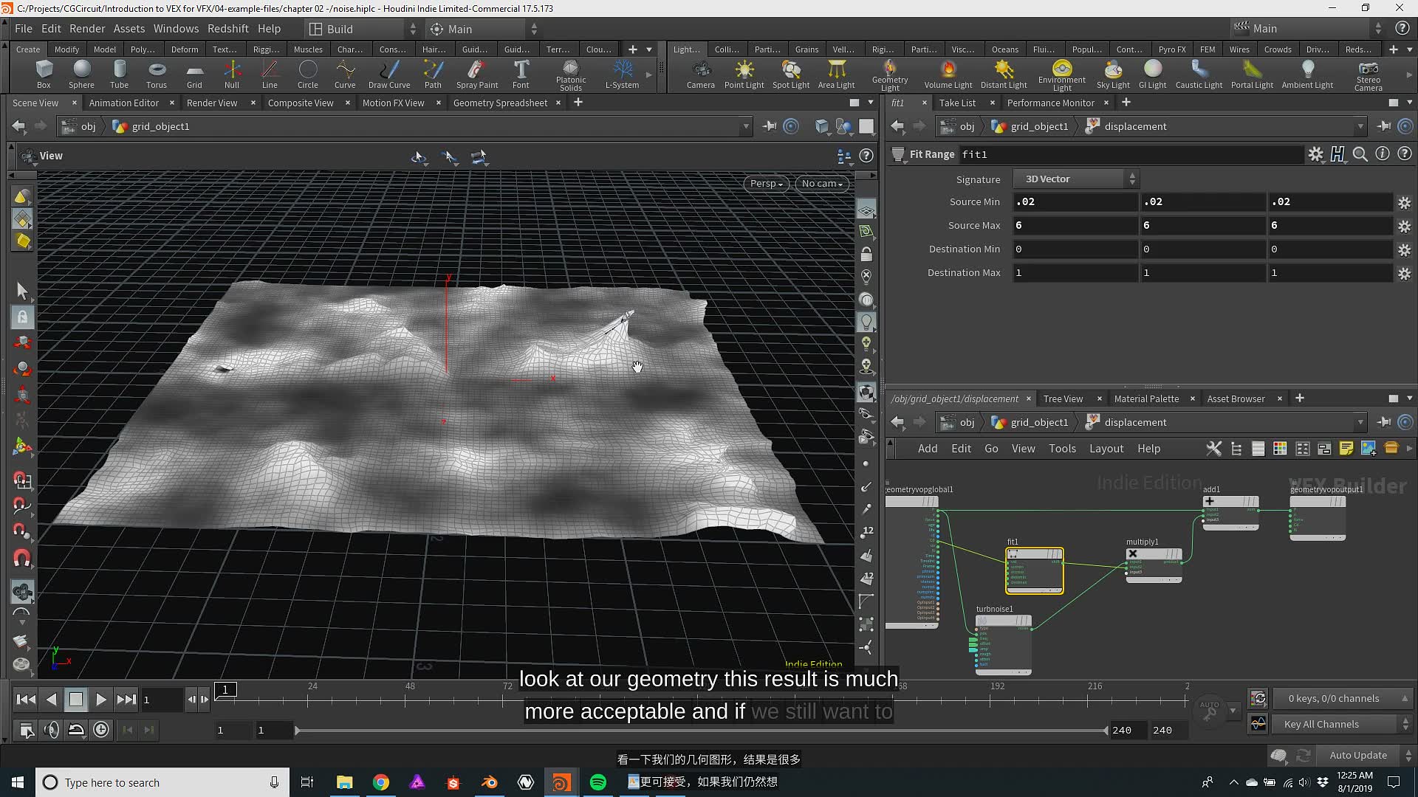
Task: Select the Tube shelf tool
Action: pyautogui.click(x=119, y=75)
